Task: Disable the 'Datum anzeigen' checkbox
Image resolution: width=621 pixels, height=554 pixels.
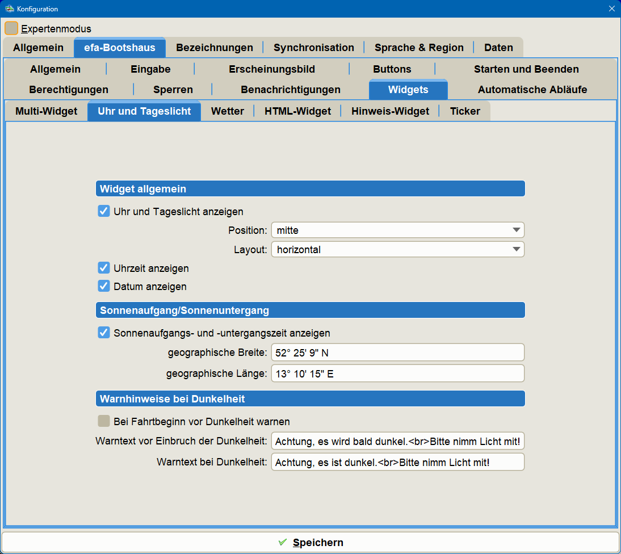Action: (x=104, y=286)
